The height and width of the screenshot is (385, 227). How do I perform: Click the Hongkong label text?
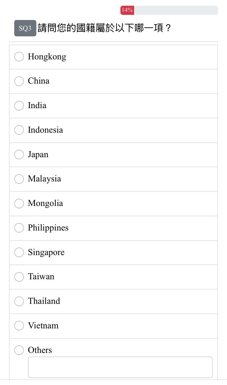coord(47,57)
